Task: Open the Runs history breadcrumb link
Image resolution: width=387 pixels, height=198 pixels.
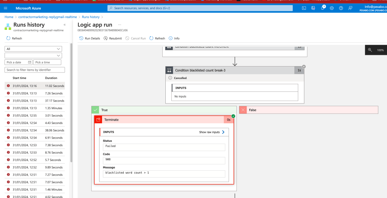Action: [x=90, y=17]
